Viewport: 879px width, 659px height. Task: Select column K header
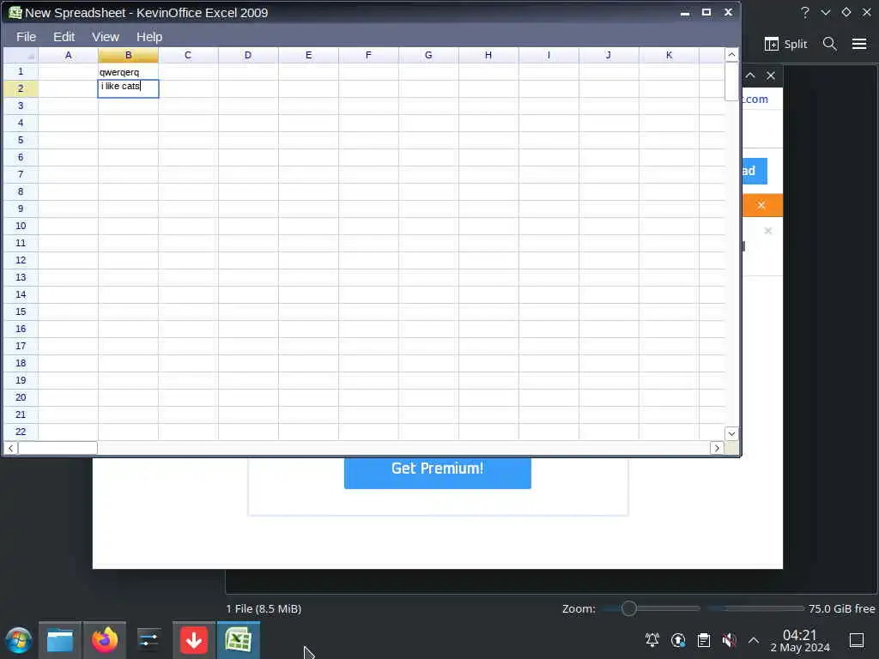(x=669, y=55)
